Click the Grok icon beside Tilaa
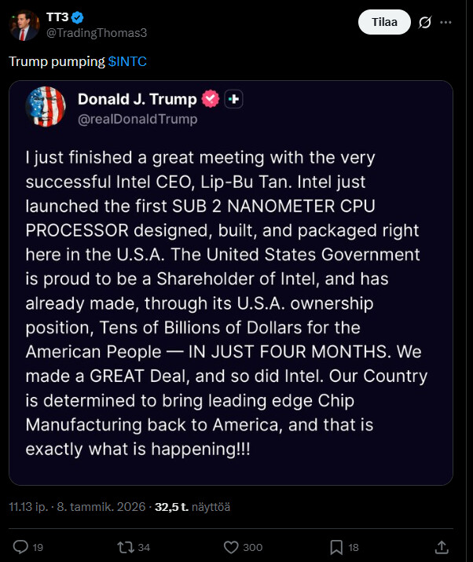The width and height of the screenshot is (473, 562). pyautogui.click(x=425, y=23)
